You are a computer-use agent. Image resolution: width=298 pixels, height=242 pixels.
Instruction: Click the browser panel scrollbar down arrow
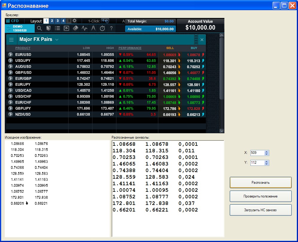pos(222,131)
